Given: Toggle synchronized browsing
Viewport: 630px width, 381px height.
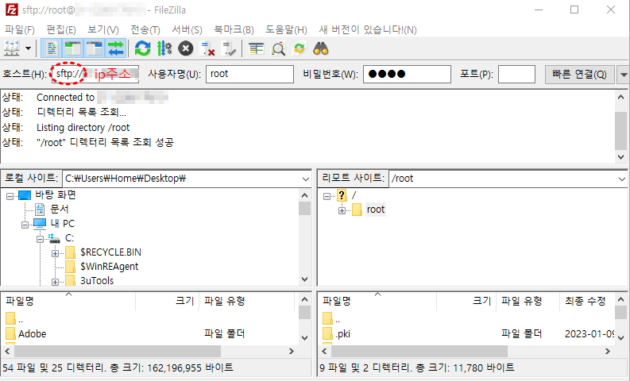Looking at the screenshot, I should (x=300, y=49).
